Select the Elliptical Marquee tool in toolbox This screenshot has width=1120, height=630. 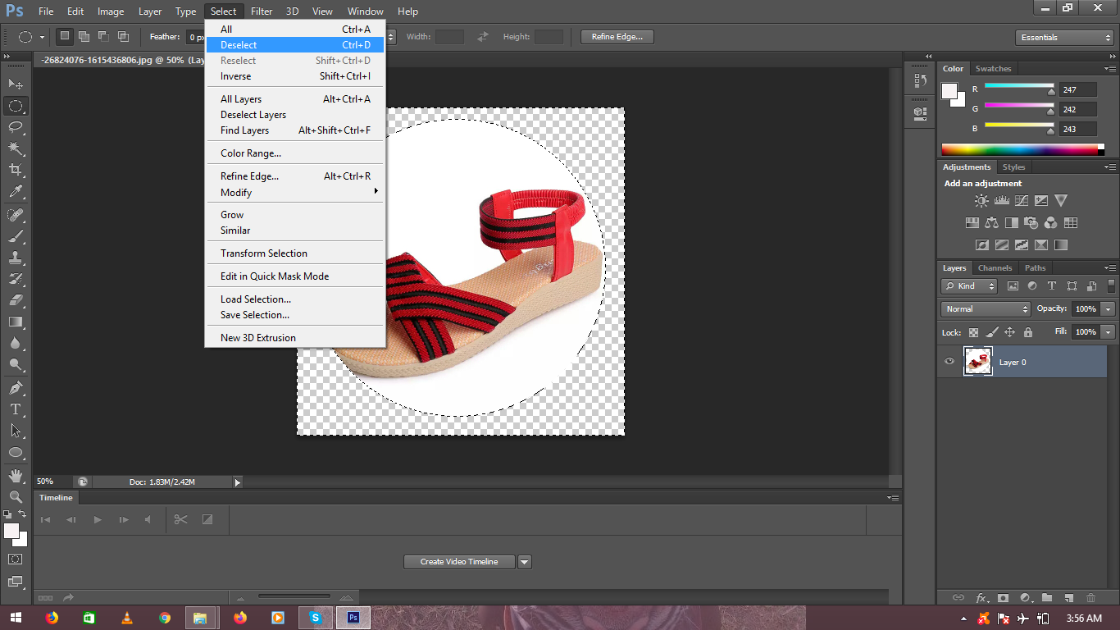coord(16,106)
